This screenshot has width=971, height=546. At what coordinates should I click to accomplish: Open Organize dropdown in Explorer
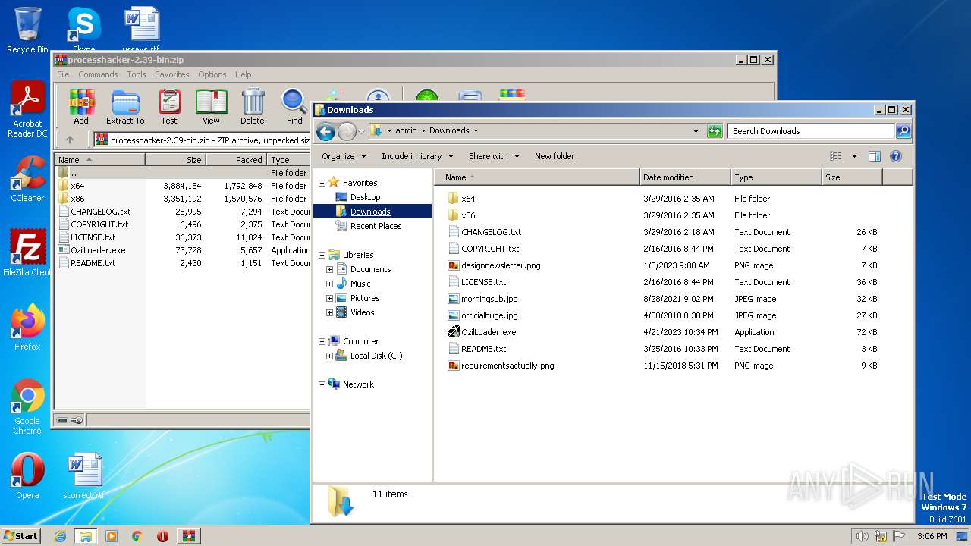pos(344,156)
